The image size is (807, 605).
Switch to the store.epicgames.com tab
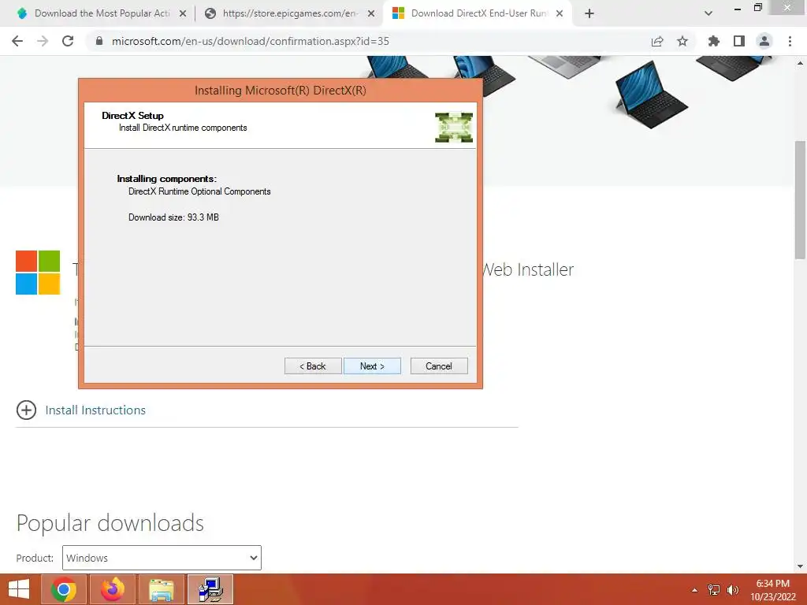coord(290,13)
